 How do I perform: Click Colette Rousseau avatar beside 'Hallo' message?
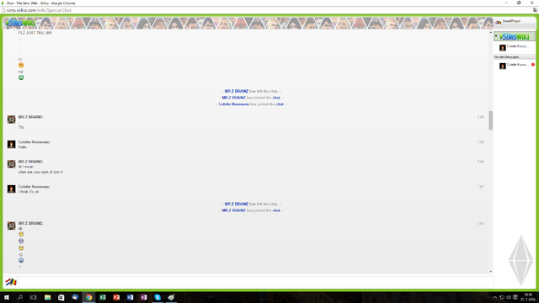coord(11,144)
